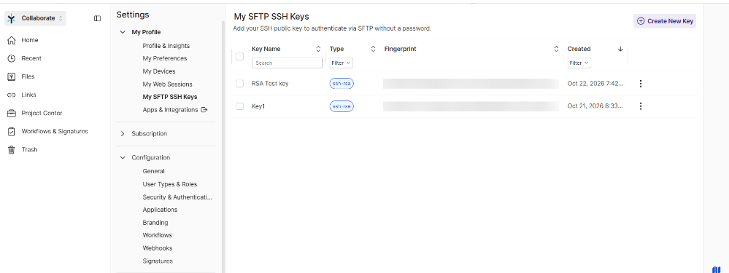729x273 pixels.
Task: Click the blue icon at bottom right corner
Action: (x=716, y=269)
